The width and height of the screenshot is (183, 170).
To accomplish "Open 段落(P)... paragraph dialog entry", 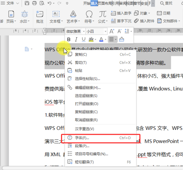I will (100, 146).
